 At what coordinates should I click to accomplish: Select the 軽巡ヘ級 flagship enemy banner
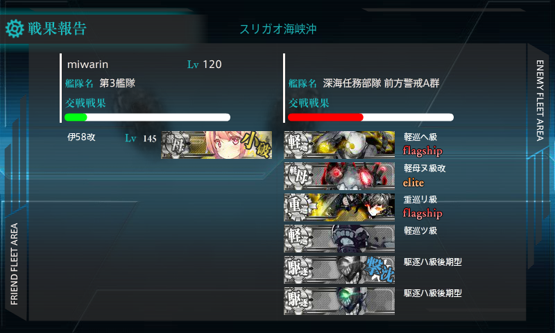pos(339,144)
